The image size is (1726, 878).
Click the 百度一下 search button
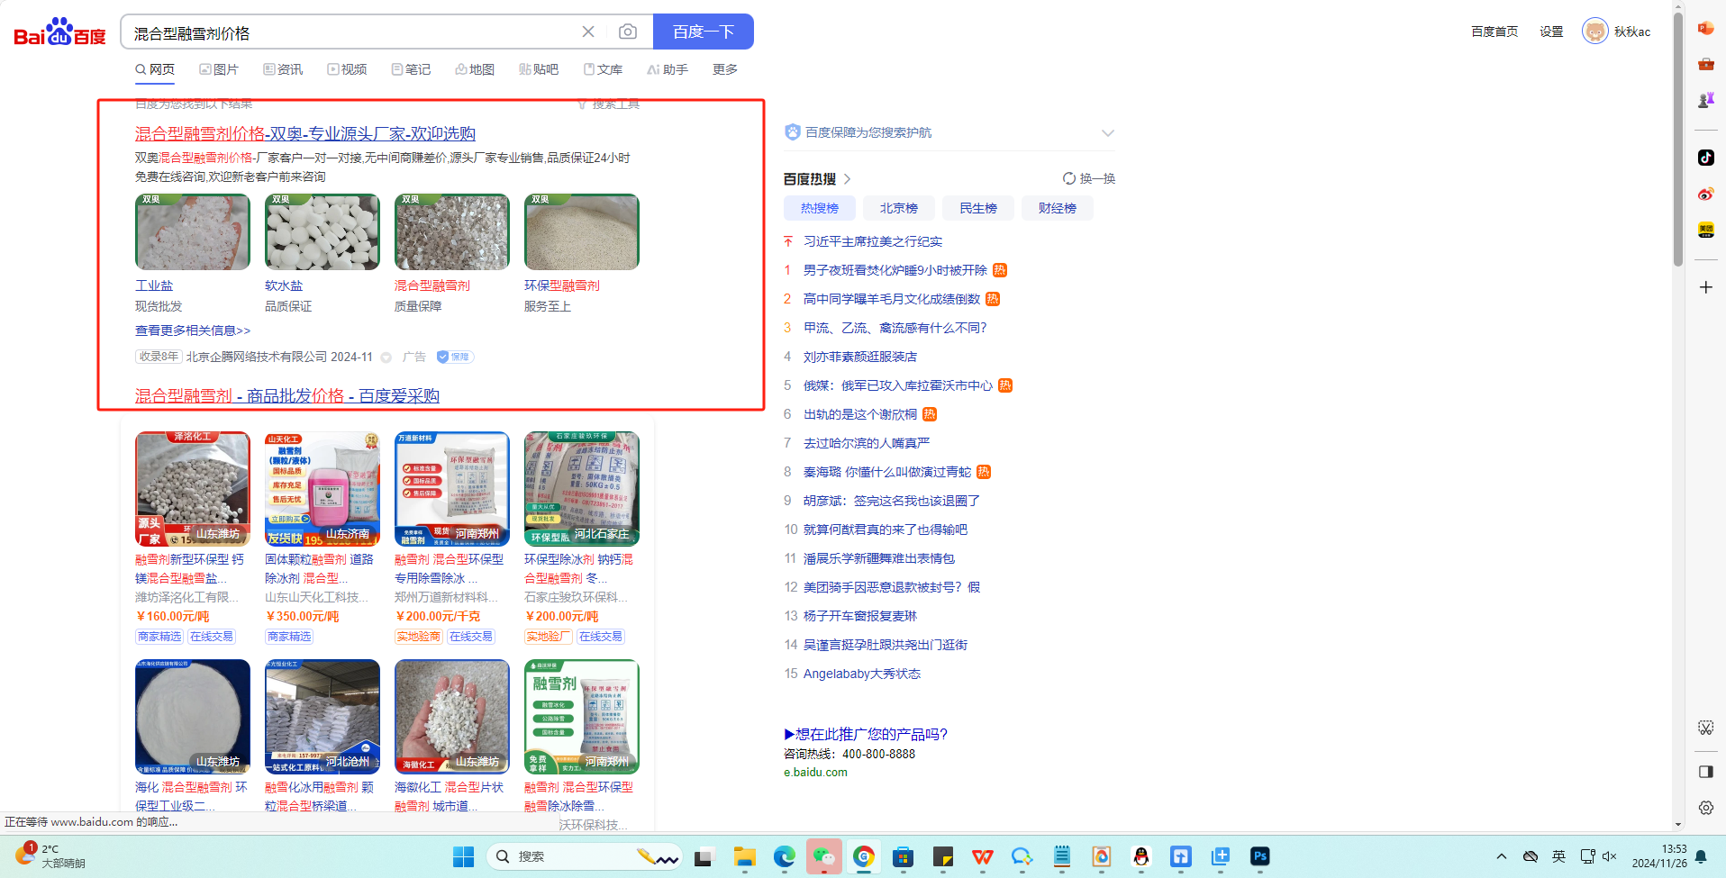pyautogui.click(x=704, y=32)
